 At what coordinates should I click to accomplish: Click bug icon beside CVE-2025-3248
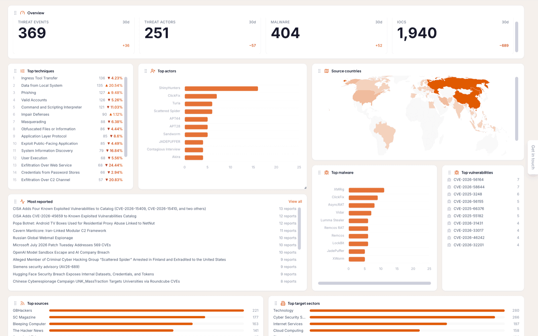pyautogui.click(x=449, y=194)
